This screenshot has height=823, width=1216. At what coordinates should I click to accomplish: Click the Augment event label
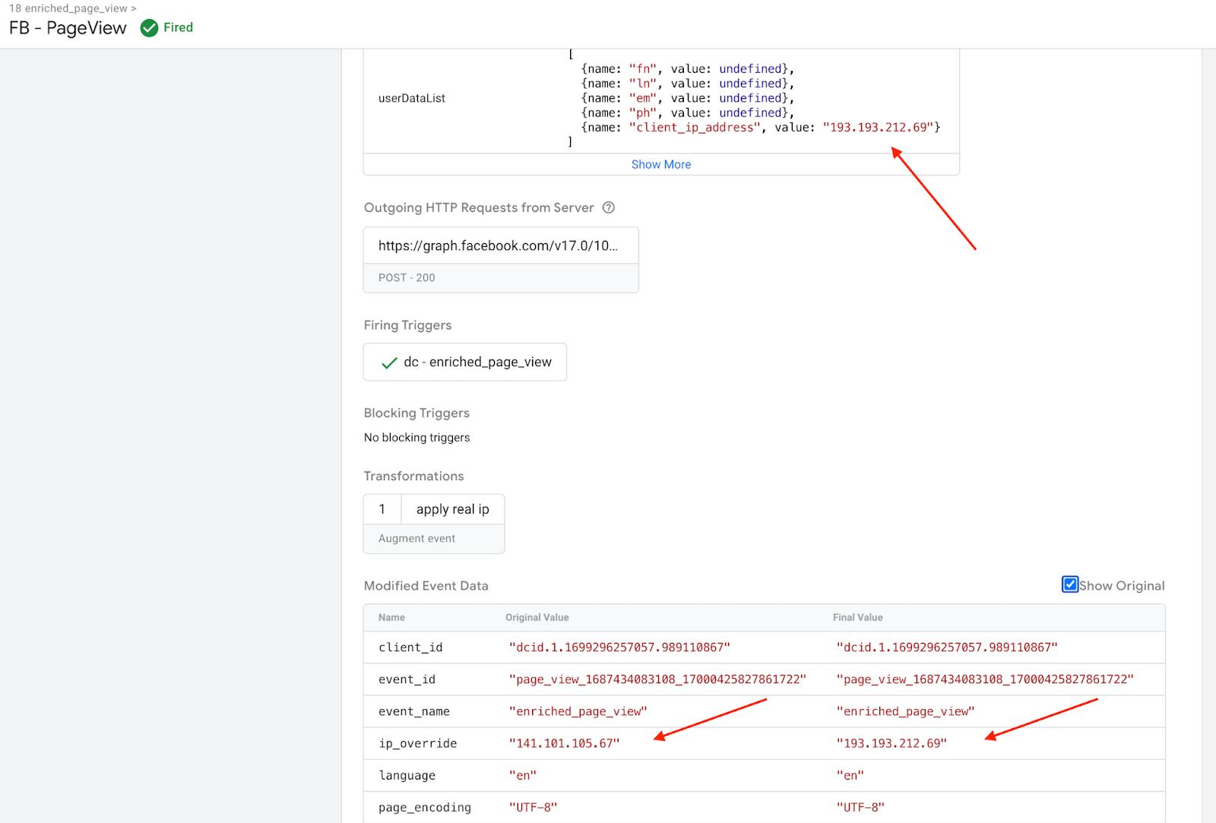(x=416, y=538)
